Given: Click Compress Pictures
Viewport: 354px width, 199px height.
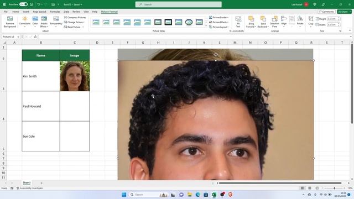Looking at the screenshot, I should click(75, 17).
